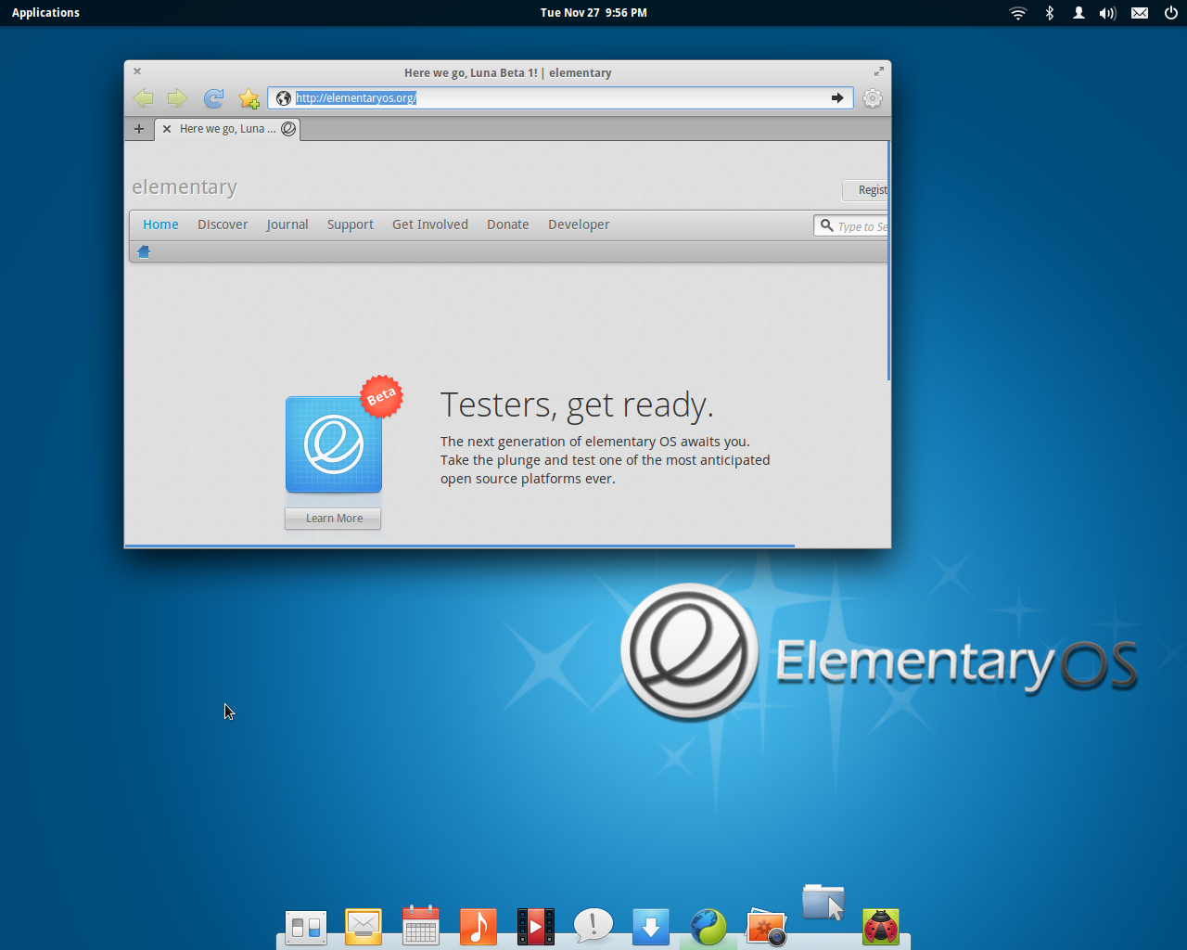
Task: Click the elementary site logo text
Action: tap(185, 187)
